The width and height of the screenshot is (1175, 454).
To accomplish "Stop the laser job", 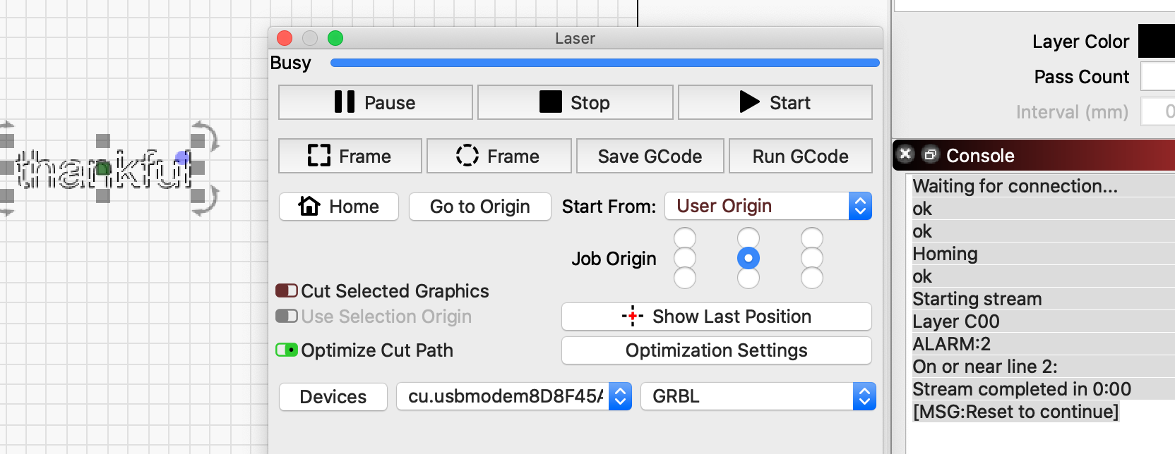I will (x=575, y=102).
